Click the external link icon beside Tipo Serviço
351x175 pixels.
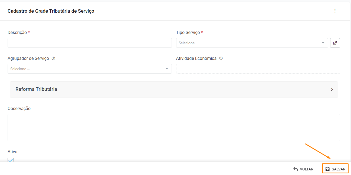coord(335,43)
